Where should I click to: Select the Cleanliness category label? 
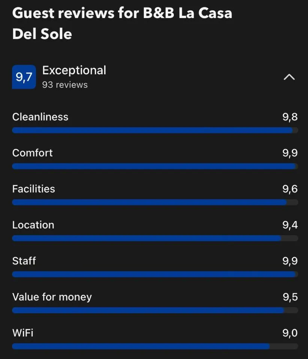[x=40, y=117]
